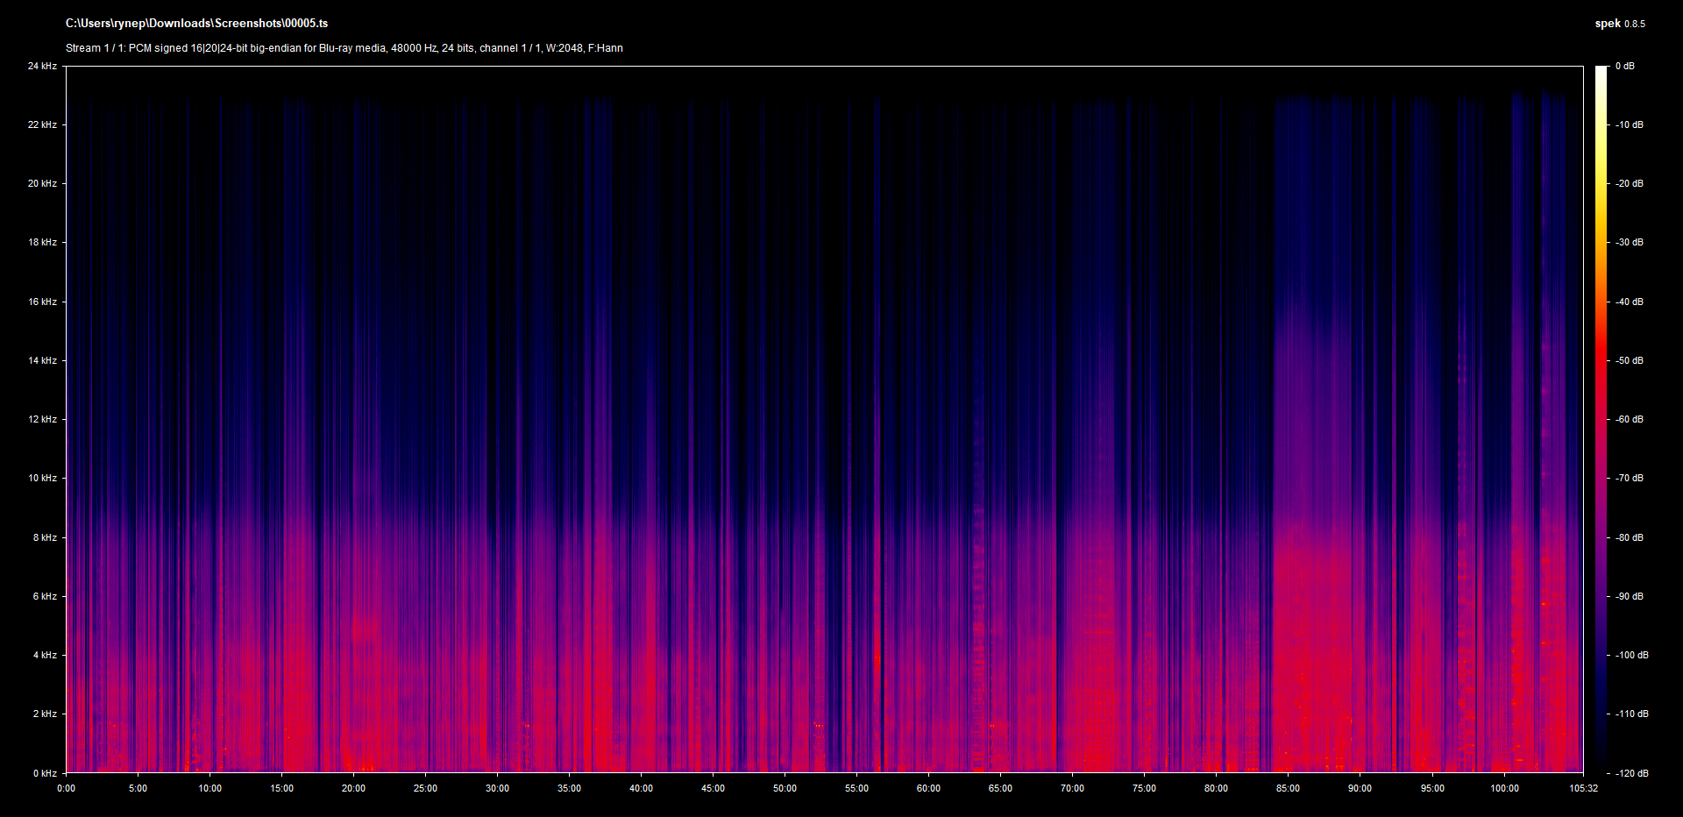Click the 85:00 time axis marker
Image resolution: width=1683 pixels, height=817 pixels.
[x=1288, y=788]
